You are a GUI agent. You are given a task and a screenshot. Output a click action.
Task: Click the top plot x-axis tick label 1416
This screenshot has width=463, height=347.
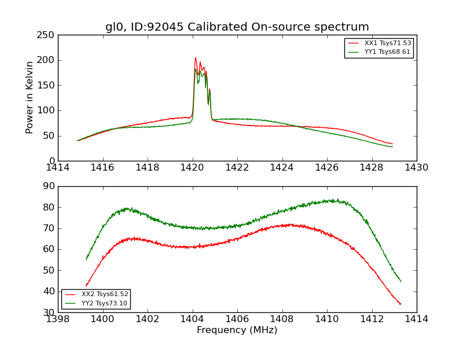(x=102, y=168)
